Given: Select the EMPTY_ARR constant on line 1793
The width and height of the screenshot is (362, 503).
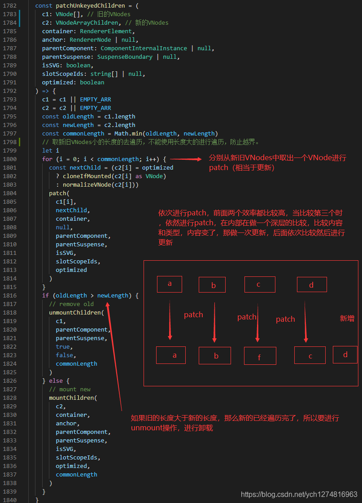Looking at the screenshot, I should tap(96, 100).
